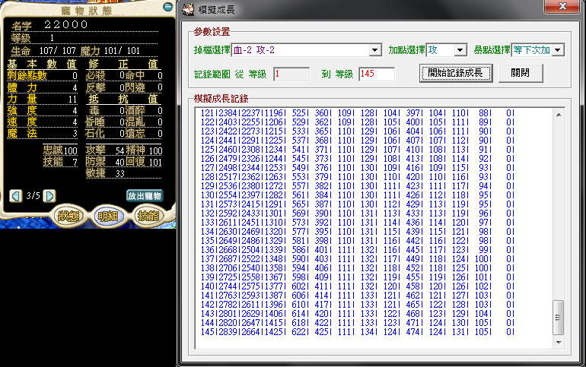Image resolution: width=586 pixels, height=367 pixels.
Task: Click the 模擬成長 window title icon
Action: pyautogui.click(x=188, y=9)
